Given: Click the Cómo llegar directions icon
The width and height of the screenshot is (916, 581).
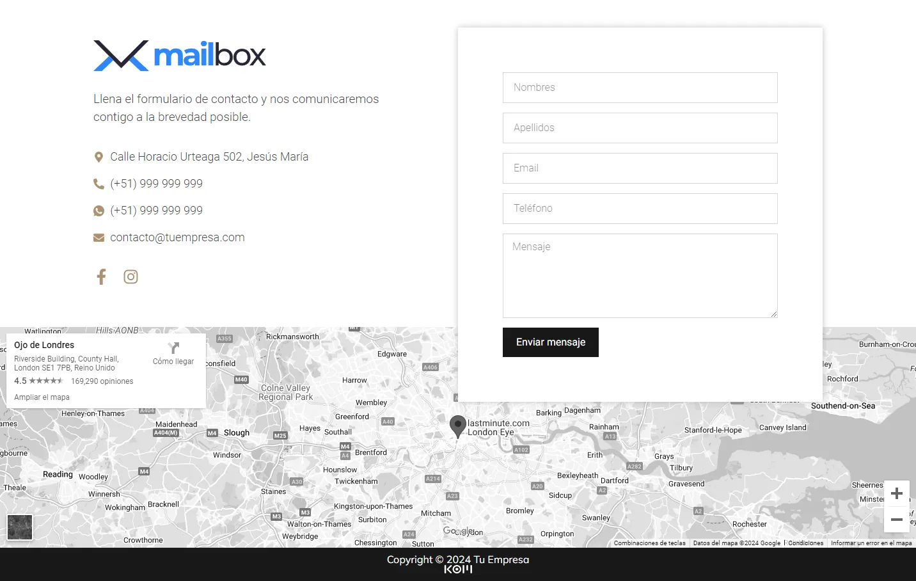Looking at the screenshot, I should [173, 348].
